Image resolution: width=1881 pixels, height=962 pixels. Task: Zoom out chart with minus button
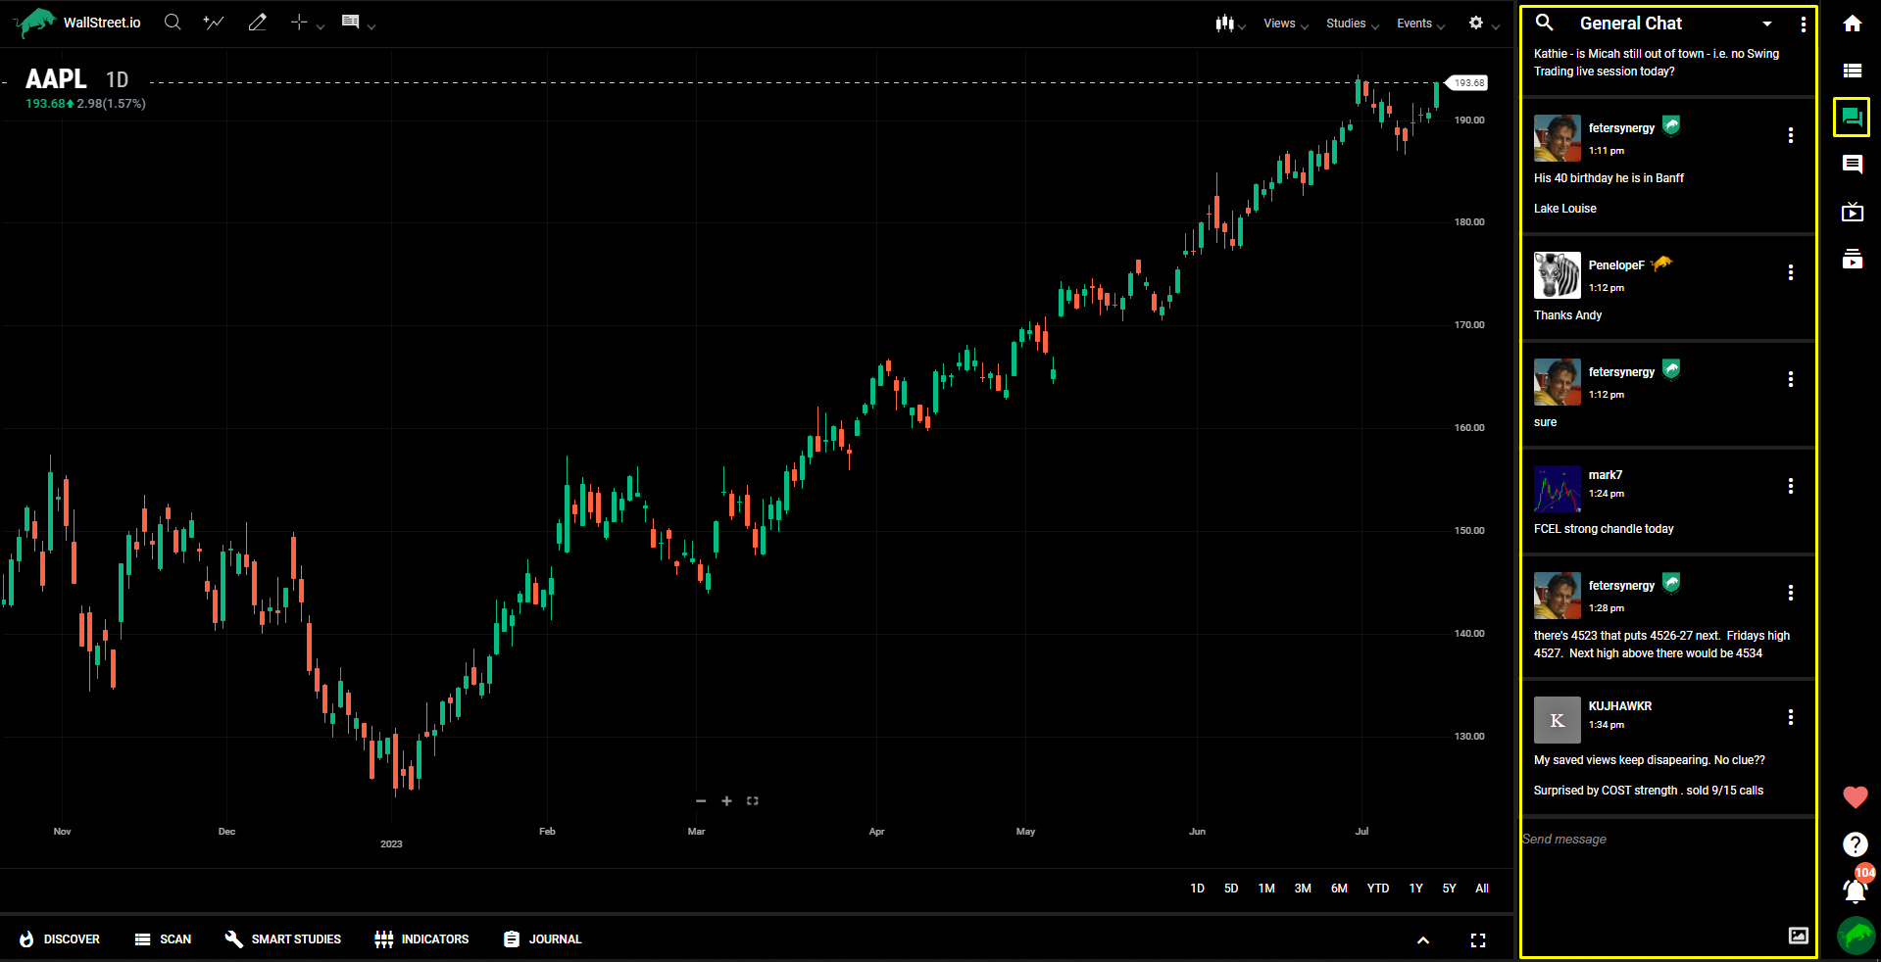(x=701, y=801)
